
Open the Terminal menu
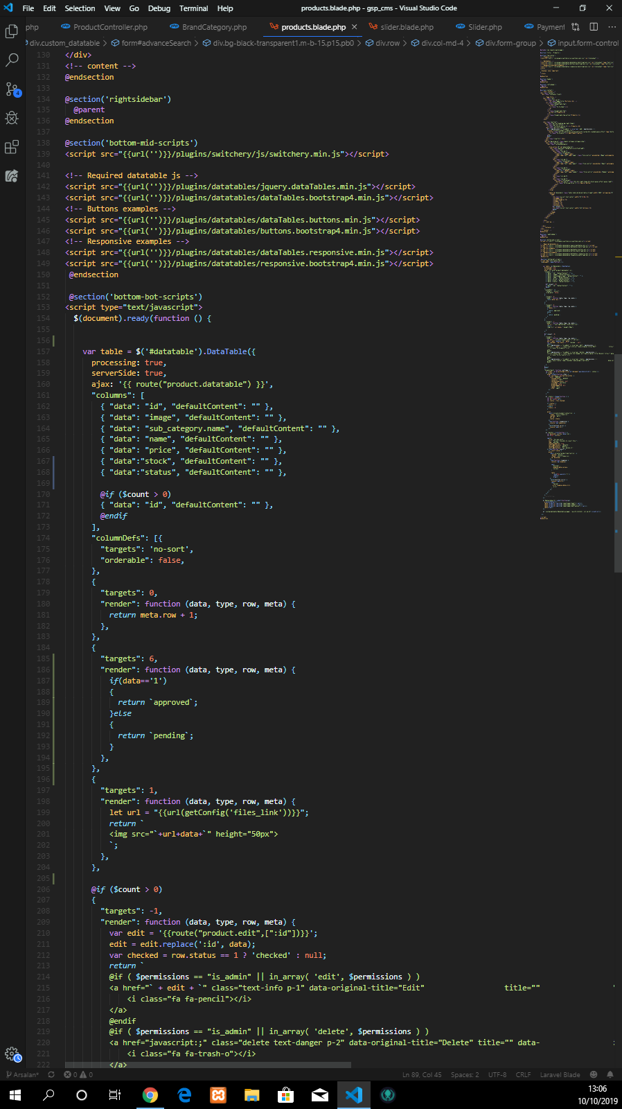(193, 8)
